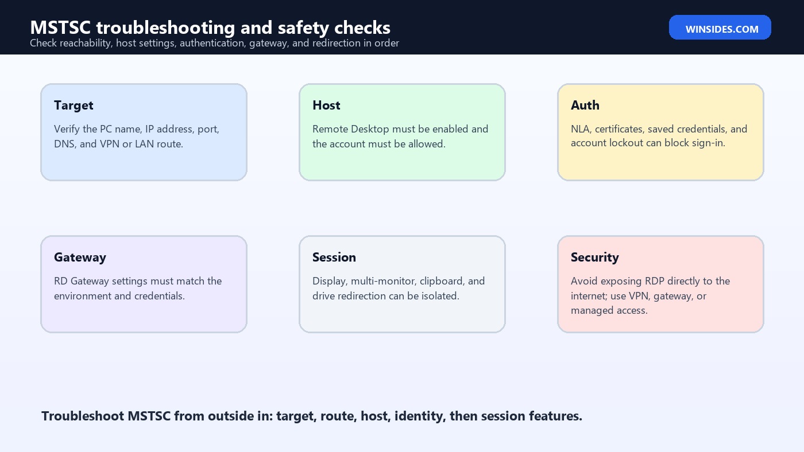
Task: Select the Target card heading
Action: [74, 106]
